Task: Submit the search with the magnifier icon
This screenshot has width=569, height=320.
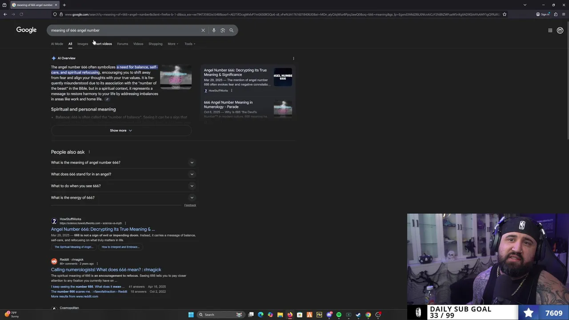Action: [x=231, y=30]
